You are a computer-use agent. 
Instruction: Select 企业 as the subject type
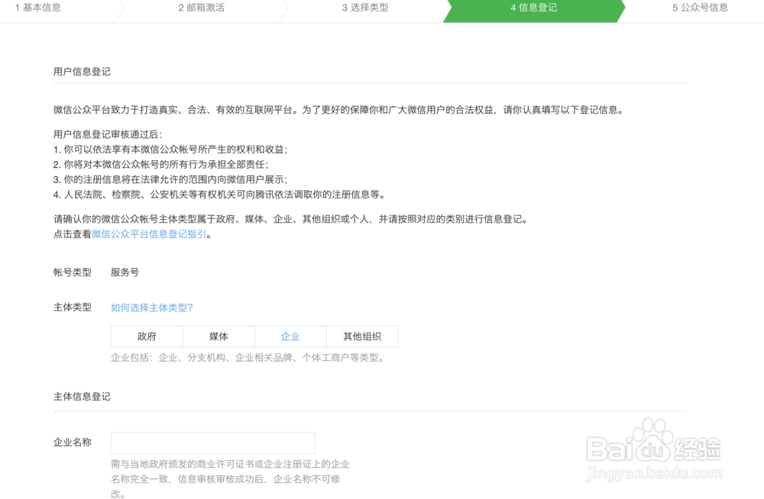[290, 336]
